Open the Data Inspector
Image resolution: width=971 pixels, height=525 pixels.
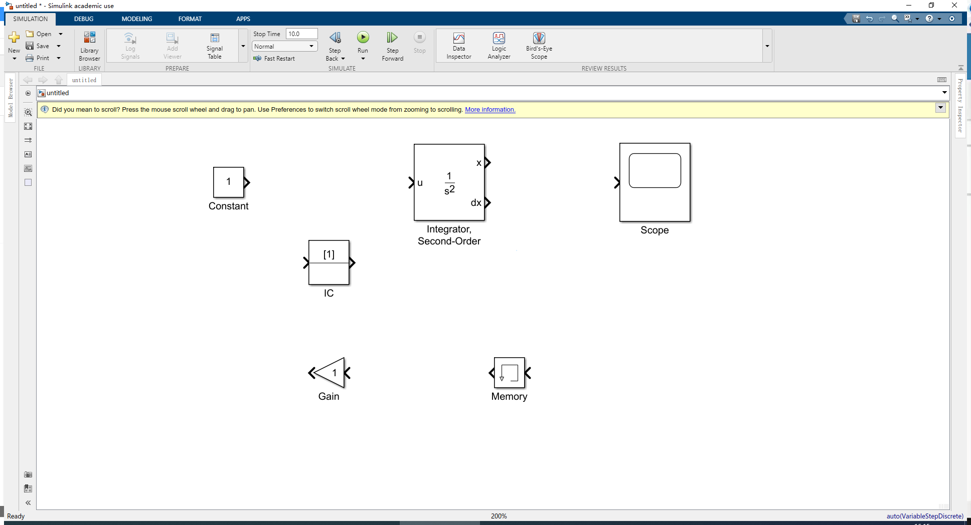coord(459,46)
